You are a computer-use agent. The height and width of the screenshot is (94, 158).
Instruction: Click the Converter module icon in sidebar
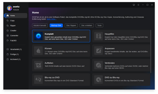click(8, 36)
